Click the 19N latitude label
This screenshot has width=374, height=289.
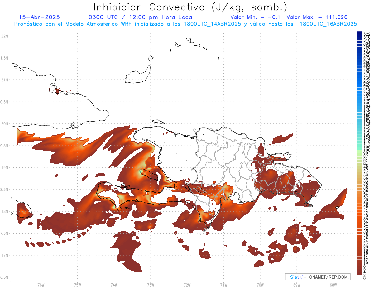coord(5,167)
